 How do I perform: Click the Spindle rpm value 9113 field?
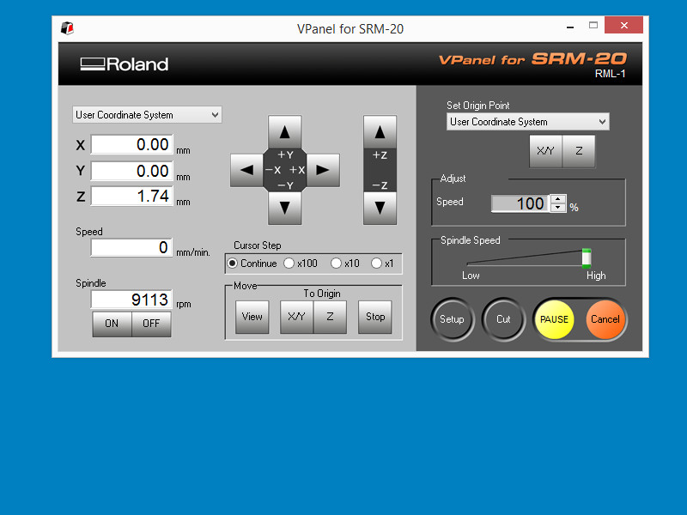pos(132,300)
